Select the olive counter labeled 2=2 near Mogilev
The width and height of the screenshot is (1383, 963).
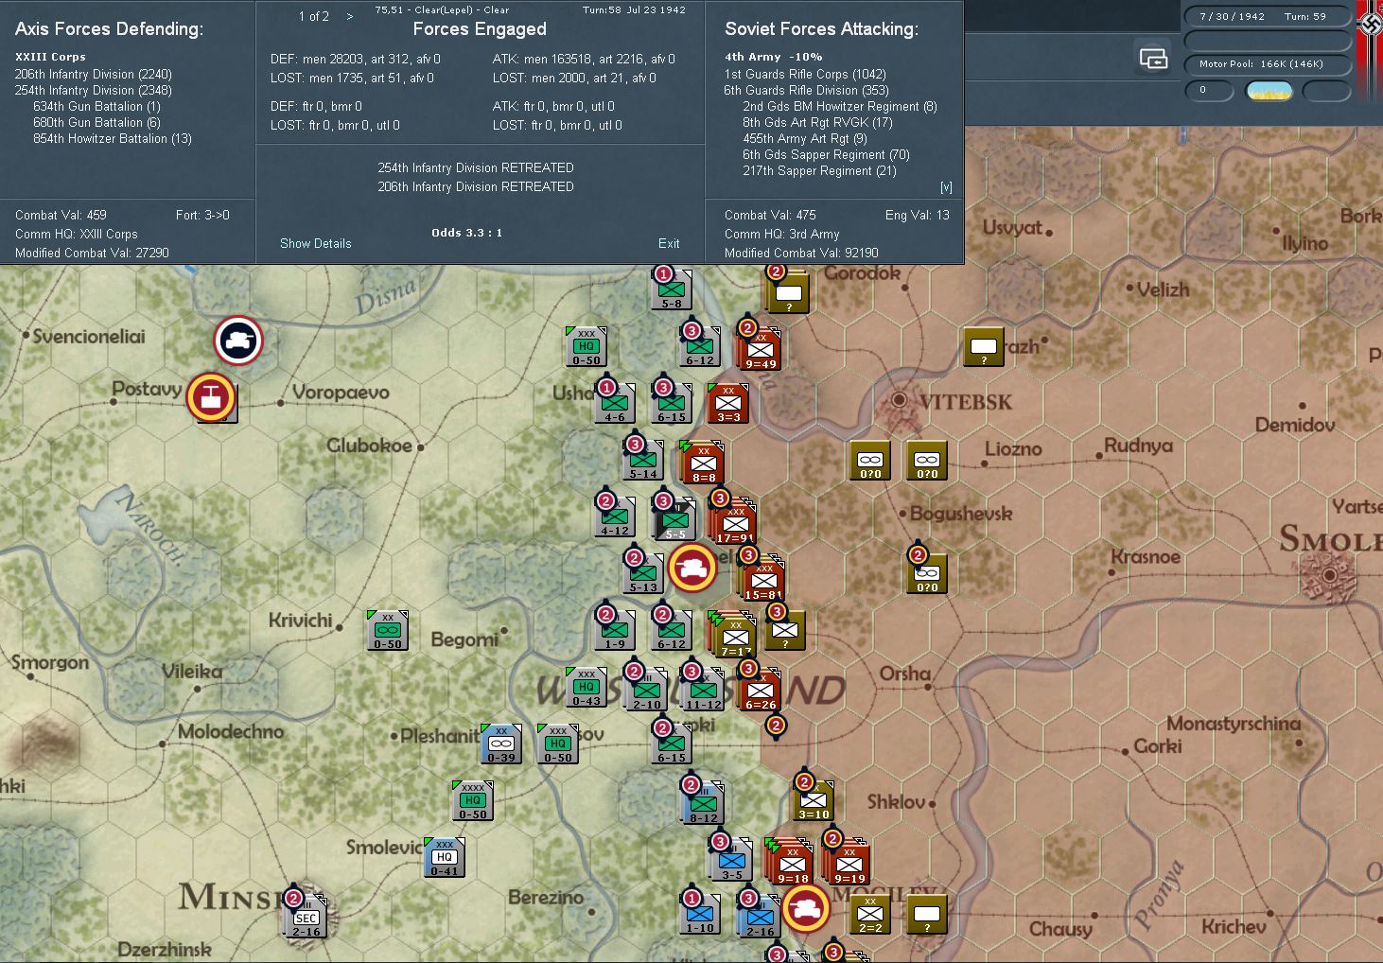tap(870, 915)
